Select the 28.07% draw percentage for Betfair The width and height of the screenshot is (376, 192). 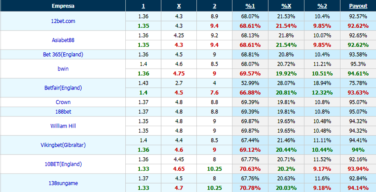pos(286,83)
